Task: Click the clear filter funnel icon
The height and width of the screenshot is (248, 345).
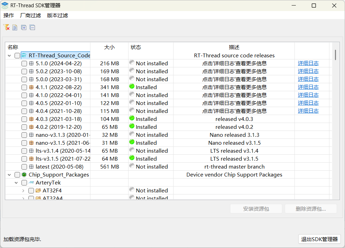Action: click(x=6, y=27)
